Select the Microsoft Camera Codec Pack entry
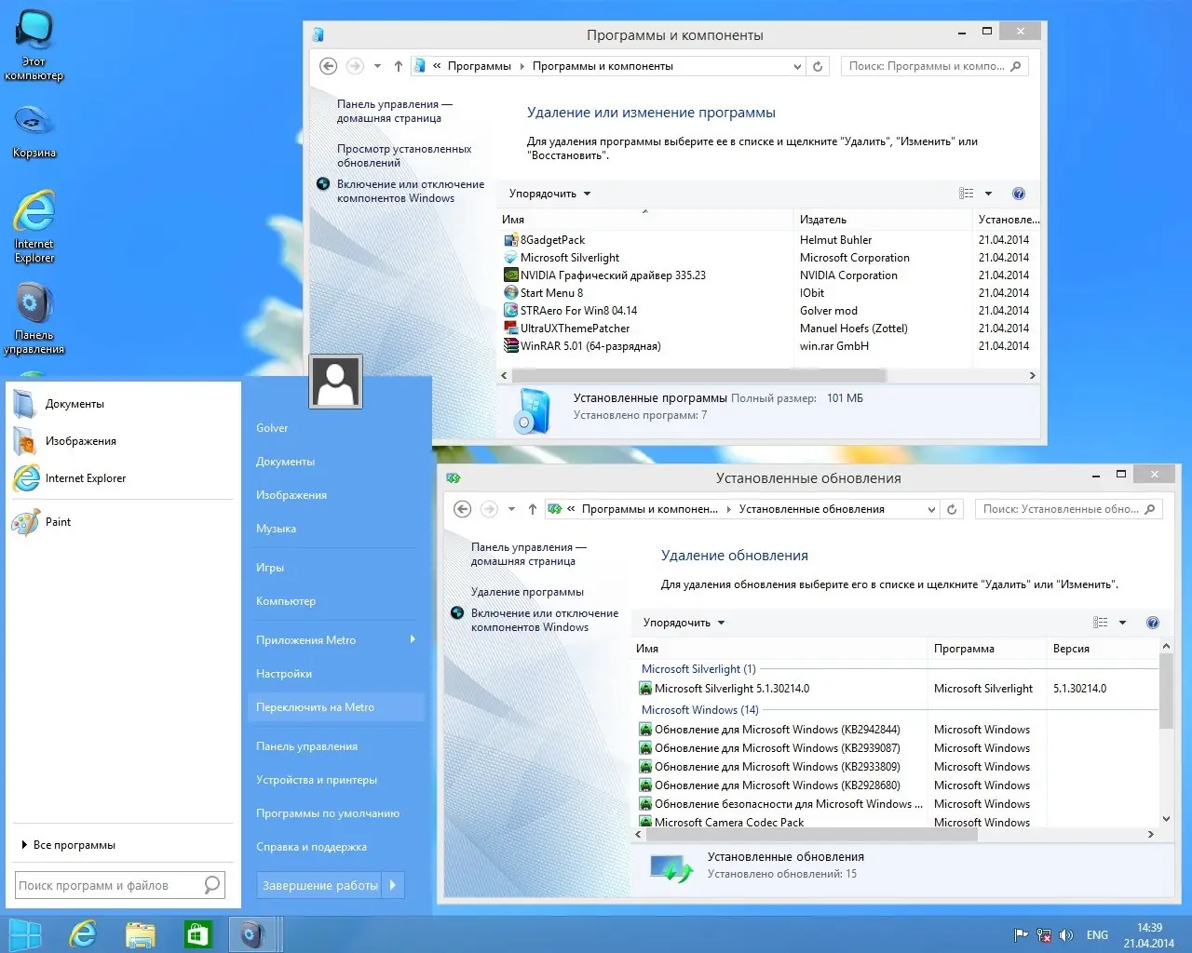Image resolution: width=1192 pixels, height=953 pixels. click(x=896, y=822)
